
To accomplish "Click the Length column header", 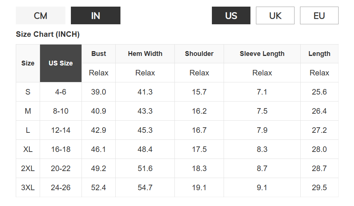I will pos(319,54).
